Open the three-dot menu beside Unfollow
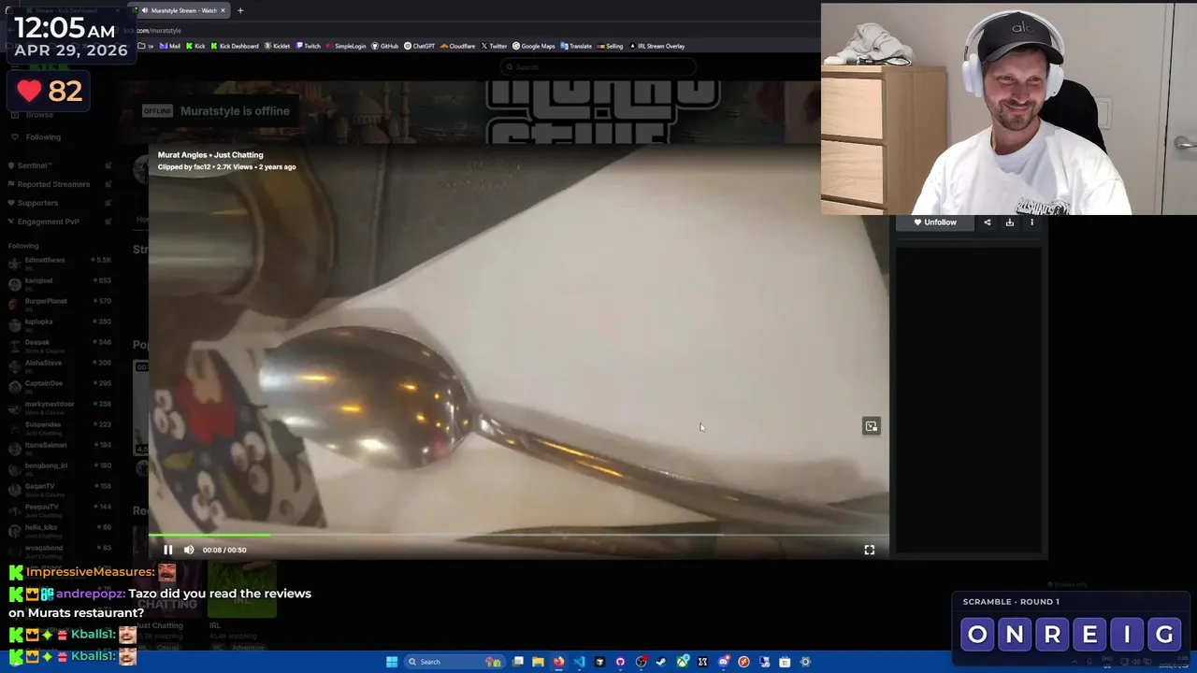 pos(1031,222)
